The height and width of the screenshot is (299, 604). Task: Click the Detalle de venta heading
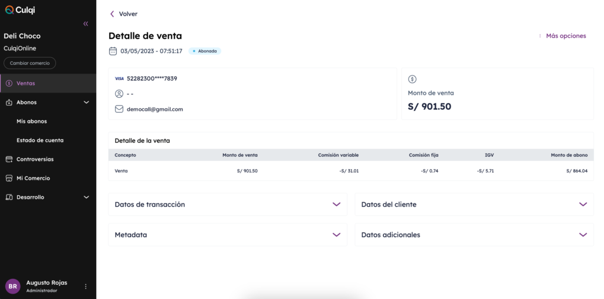click(145, 36)
